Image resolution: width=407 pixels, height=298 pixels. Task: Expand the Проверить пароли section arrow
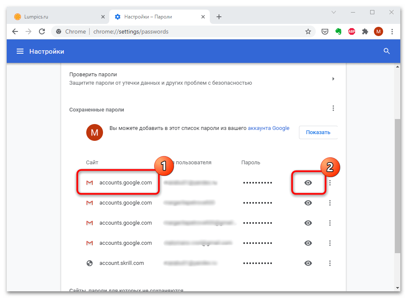point(333,79)
